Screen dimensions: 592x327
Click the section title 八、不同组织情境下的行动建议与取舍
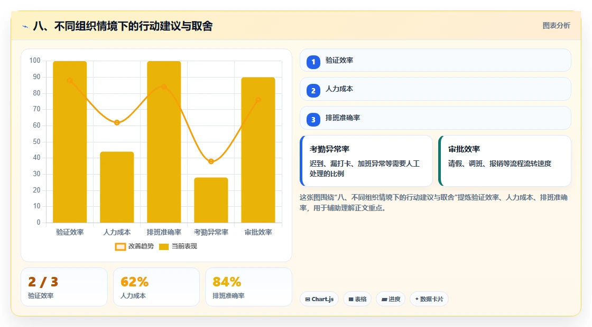(x=123, y=26)
